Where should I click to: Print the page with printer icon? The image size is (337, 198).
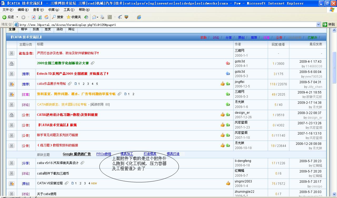[102, 17]
